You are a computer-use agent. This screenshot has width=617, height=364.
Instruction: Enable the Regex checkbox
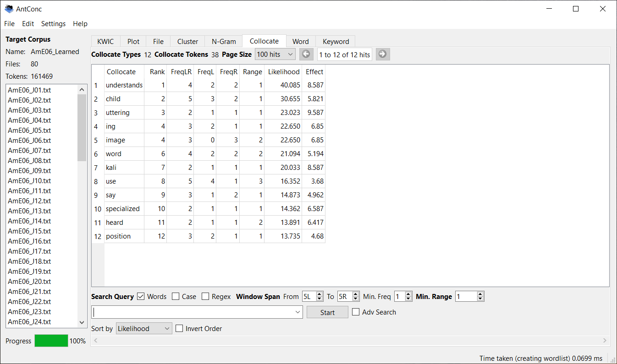click(205, 297)
